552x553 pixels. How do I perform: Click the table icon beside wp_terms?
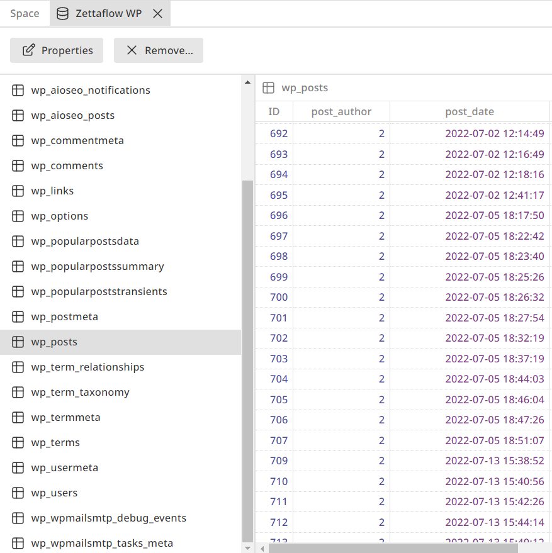(18, 442)
